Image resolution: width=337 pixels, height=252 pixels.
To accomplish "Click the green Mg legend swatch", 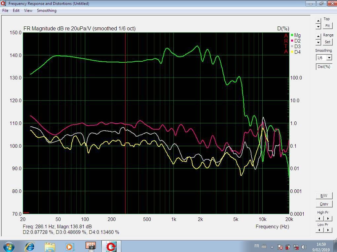I will (x=292, y=35).
